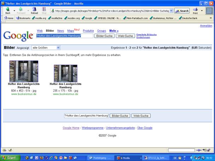The width and height of the screenshot is (215, 161).
Task: Click the first status bar component icon
Action: pyautogui.click(x=4, y=150)
